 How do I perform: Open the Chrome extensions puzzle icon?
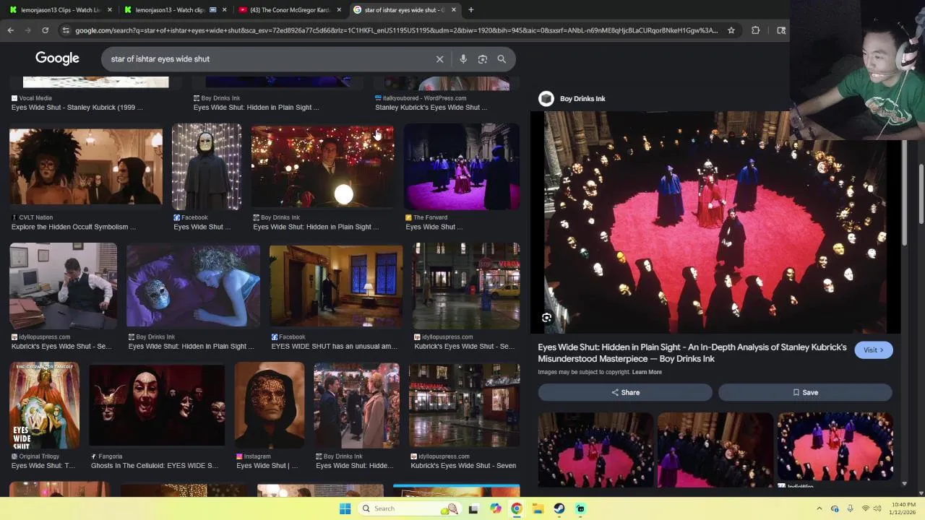point(756,30)
